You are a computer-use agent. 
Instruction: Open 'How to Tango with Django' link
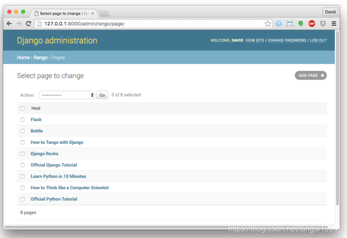click(57, 142)
